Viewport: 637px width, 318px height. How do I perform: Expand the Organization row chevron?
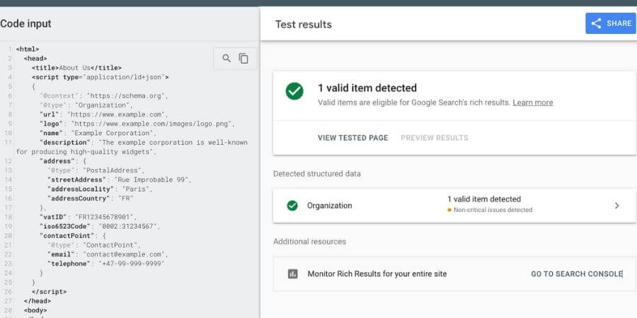[x=616, y=206]
